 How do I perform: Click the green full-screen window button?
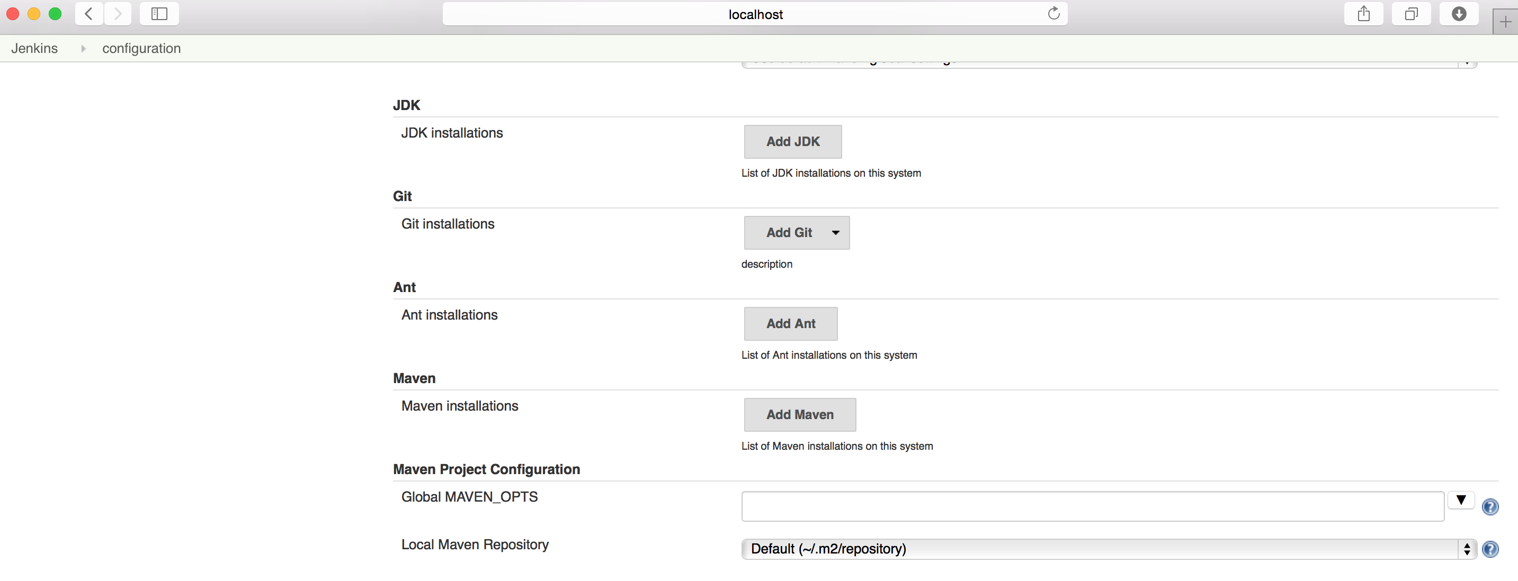pyautogui.click(x=55, y=14)
